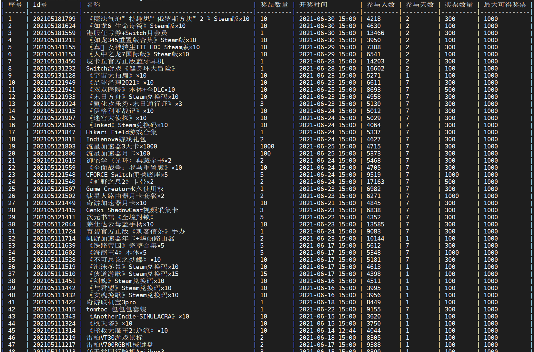The width and height of the screenshot is (534, 352).
Task: Select participant count 10144
Action: (x=375, y=239)
